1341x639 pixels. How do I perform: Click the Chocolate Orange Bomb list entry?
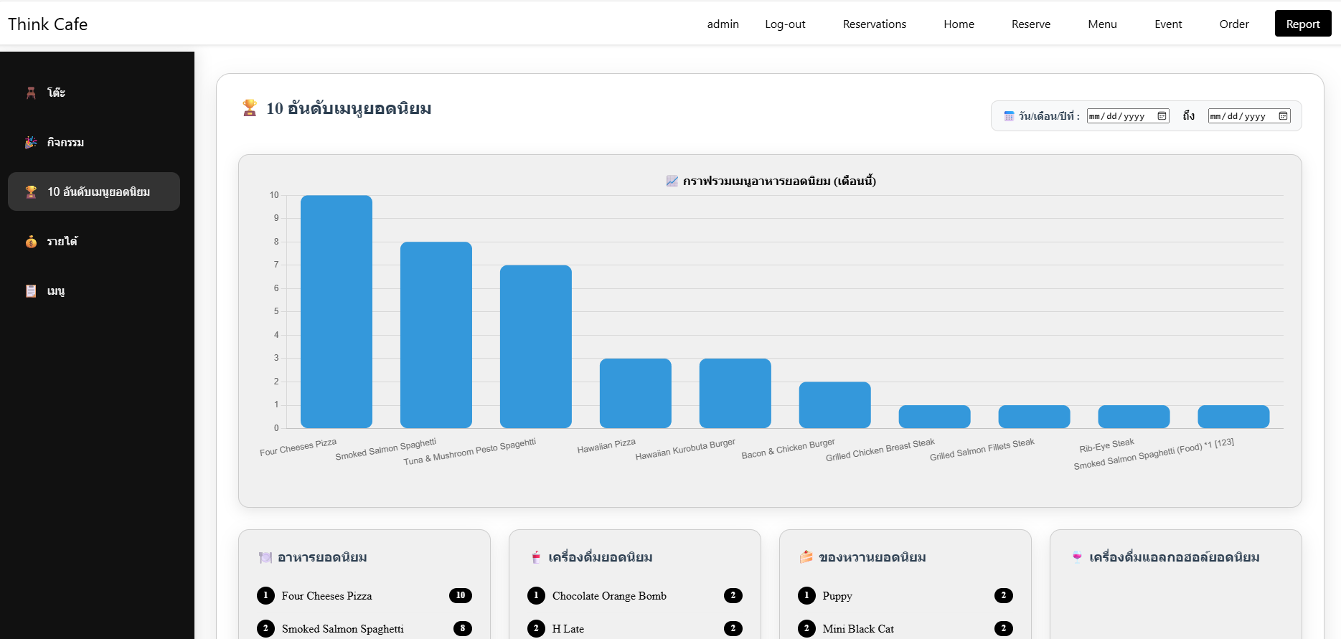(635, 595)
